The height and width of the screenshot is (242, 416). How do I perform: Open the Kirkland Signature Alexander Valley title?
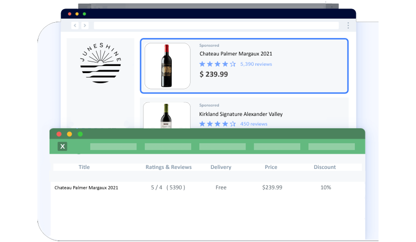click(x=241, y=114)
